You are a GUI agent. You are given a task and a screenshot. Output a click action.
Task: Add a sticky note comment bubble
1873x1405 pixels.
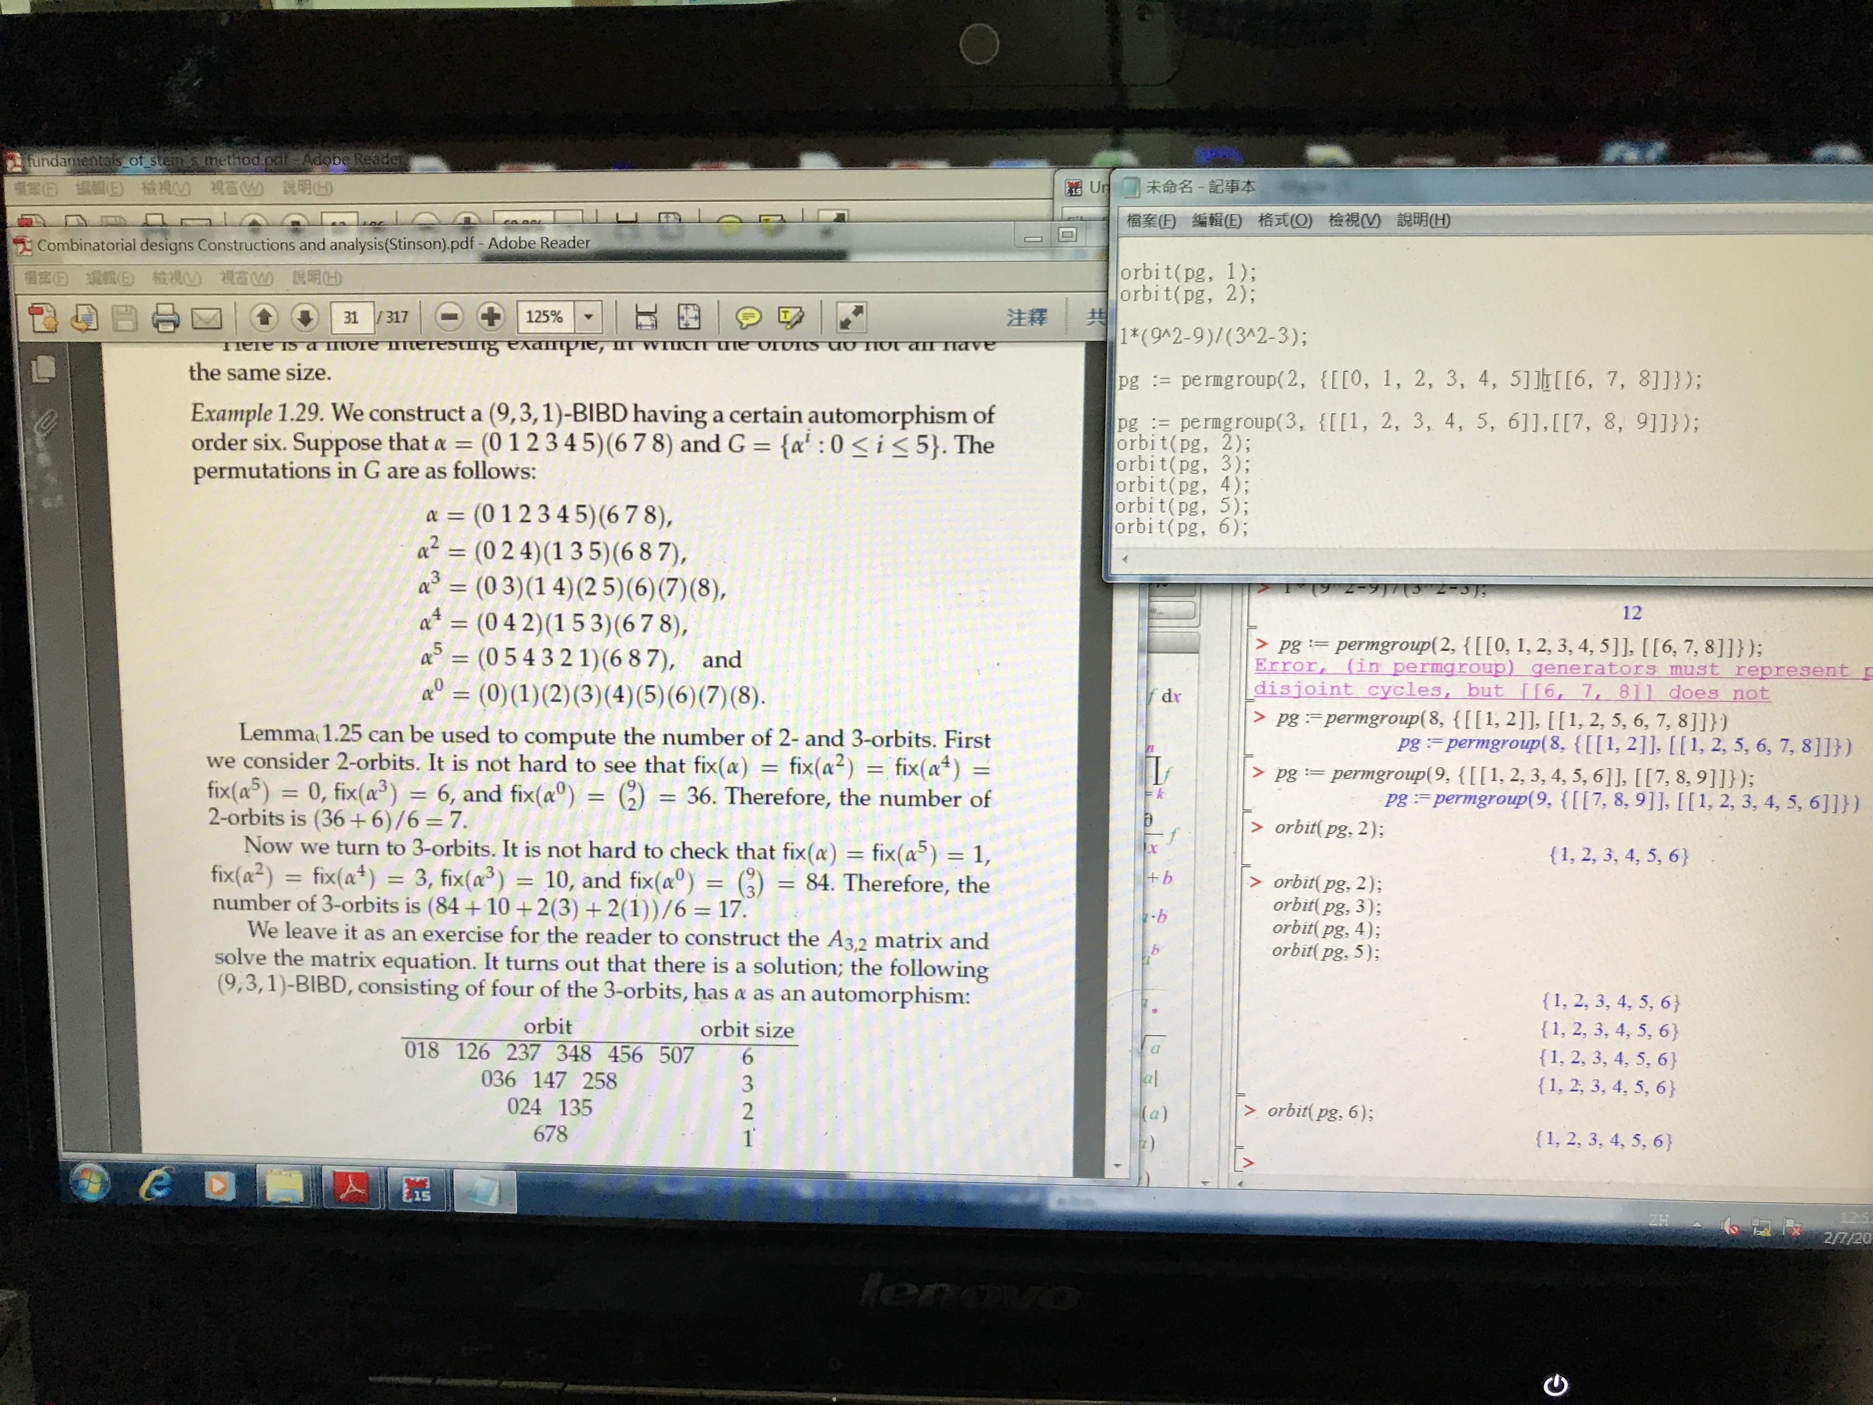tap(748, 318)
